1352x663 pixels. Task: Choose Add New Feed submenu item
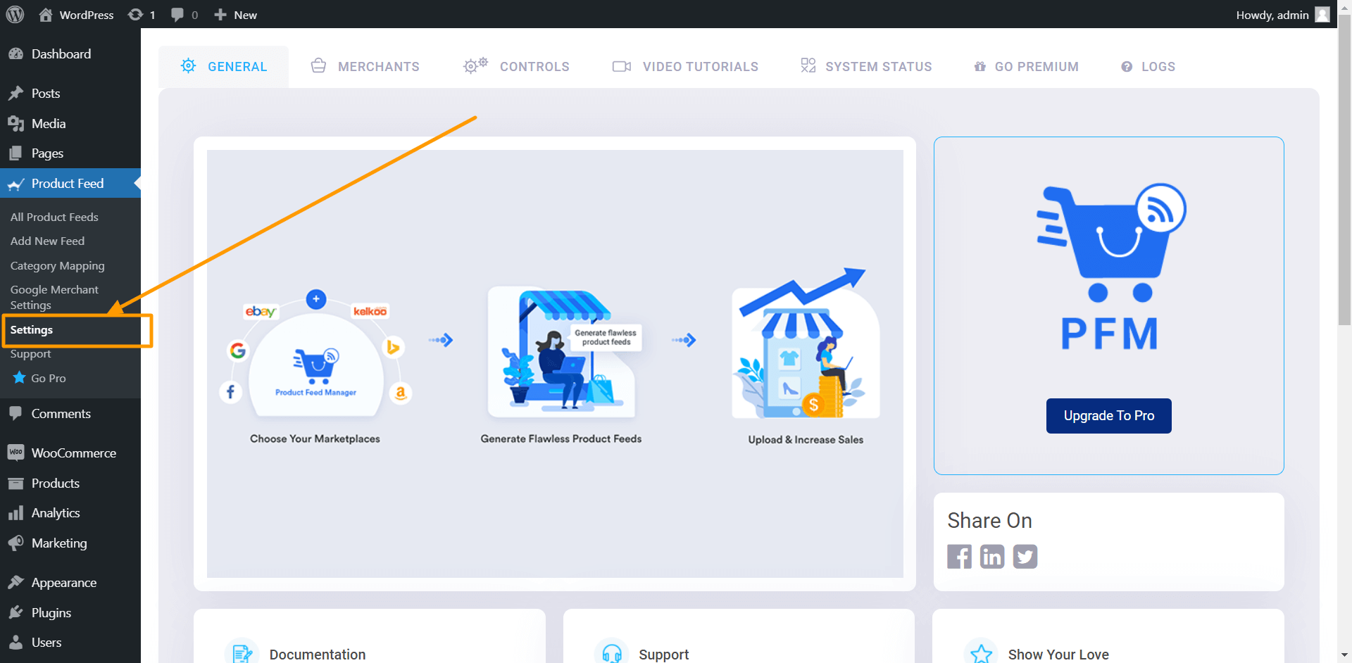tap(47, 241)
